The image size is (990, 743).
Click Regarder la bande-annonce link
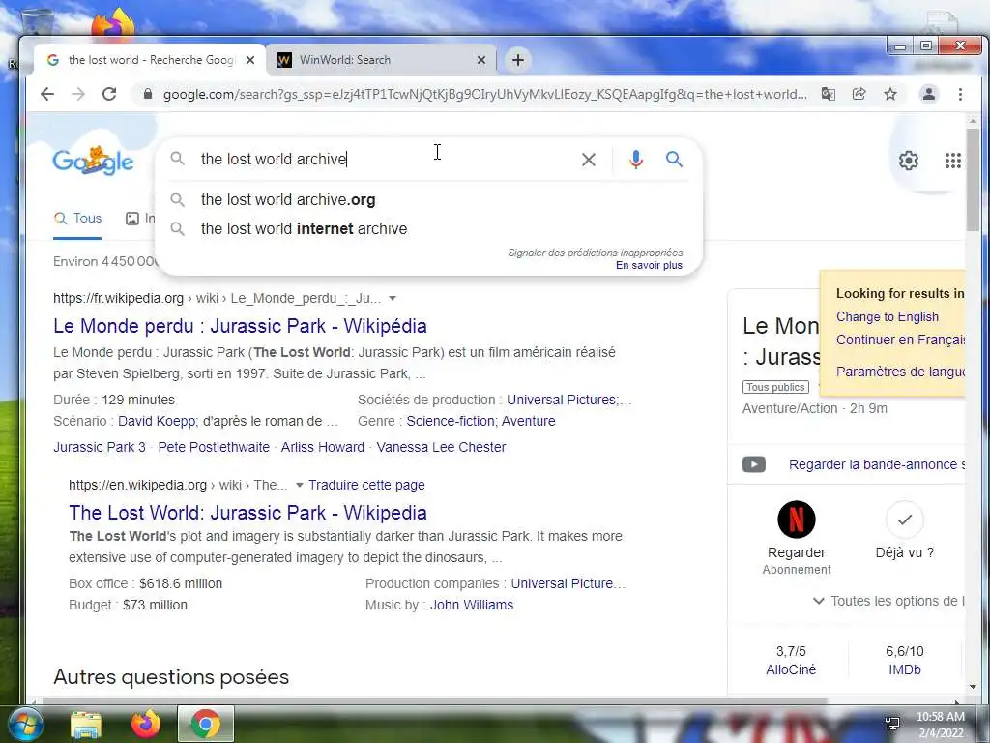876,464
